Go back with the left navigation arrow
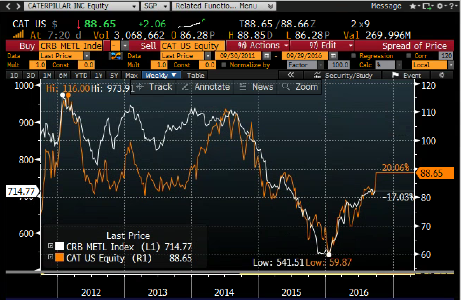461x300 pixels. tap(8, 6)
